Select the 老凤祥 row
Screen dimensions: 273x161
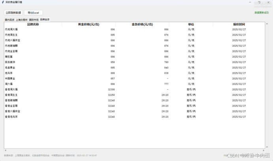click(135, 73)
